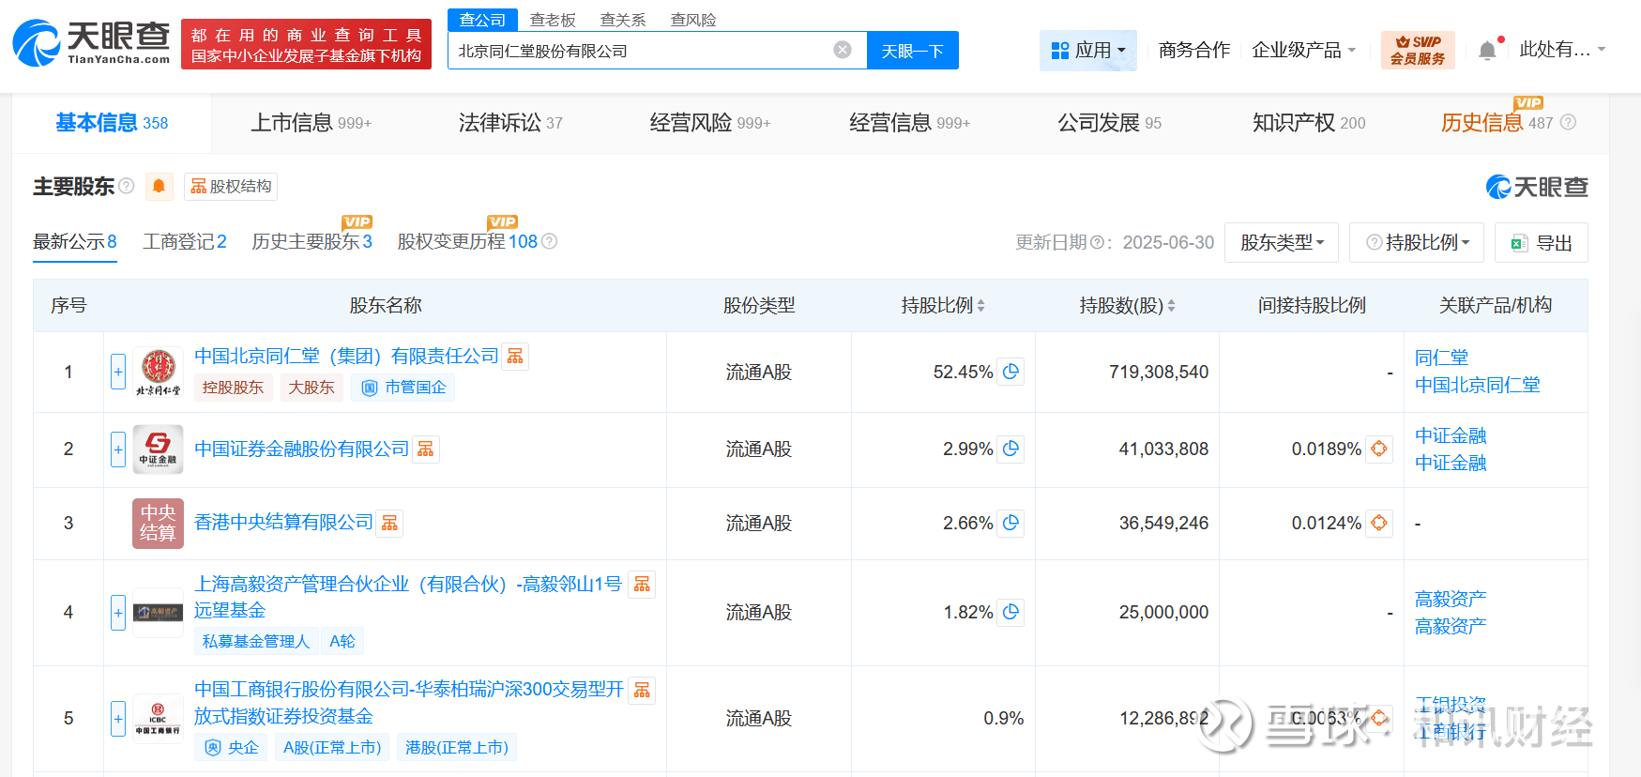Screen dimensions: 1641x777
Task: Sort table by 持股数(股) column arrows
Action: 1171,306
